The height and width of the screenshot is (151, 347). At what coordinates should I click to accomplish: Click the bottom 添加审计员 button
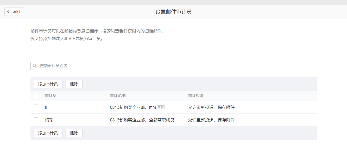point(48,133)
